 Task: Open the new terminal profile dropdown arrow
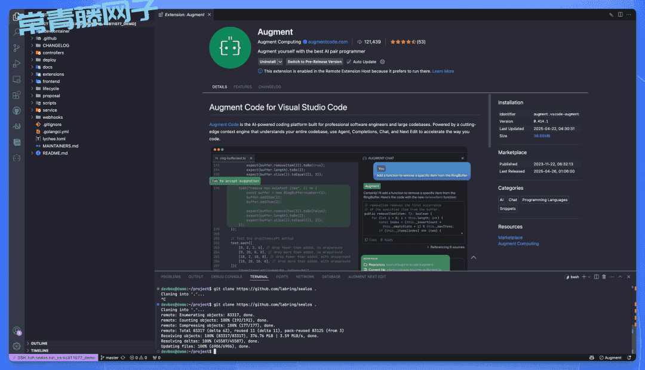click(x=589, y=277)
